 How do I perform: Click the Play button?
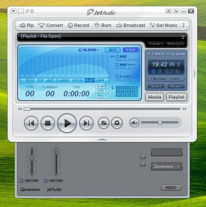pyautogui.click(x=67, y=123)
